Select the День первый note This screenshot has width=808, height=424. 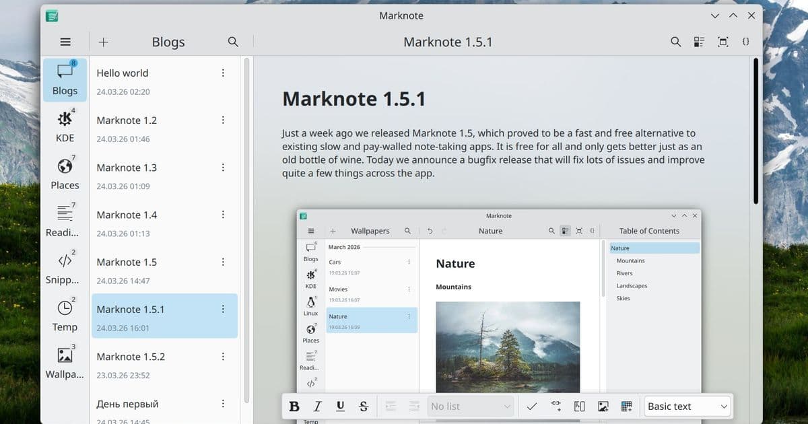(x=164, y=407)
